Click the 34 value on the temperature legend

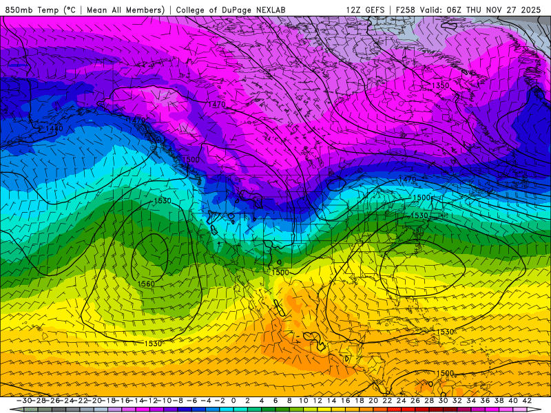point(471,401)
